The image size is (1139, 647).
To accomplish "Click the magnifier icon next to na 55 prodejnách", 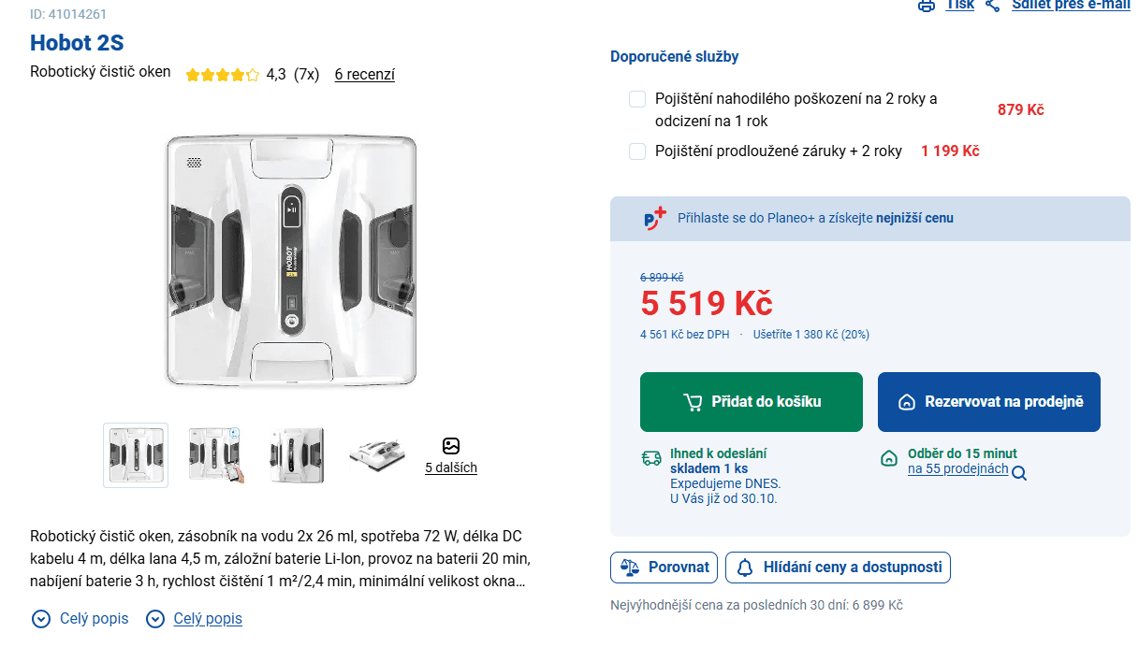I will point(1020,473).
